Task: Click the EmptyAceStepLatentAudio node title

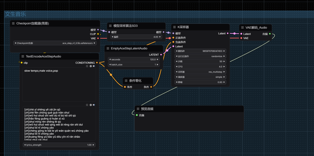Action: pos(129,48)
